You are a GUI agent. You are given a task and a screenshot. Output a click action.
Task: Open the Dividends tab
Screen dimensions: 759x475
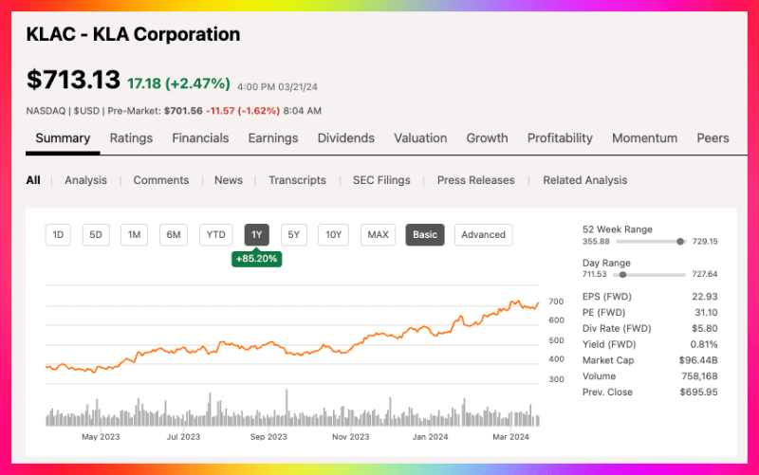click(x=346, y=138)
